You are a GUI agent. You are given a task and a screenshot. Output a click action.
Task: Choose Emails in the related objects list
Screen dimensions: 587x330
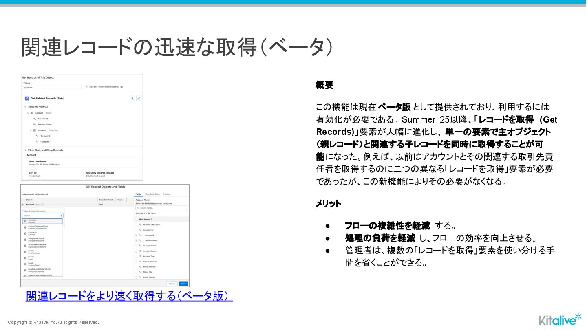point(42,252)
